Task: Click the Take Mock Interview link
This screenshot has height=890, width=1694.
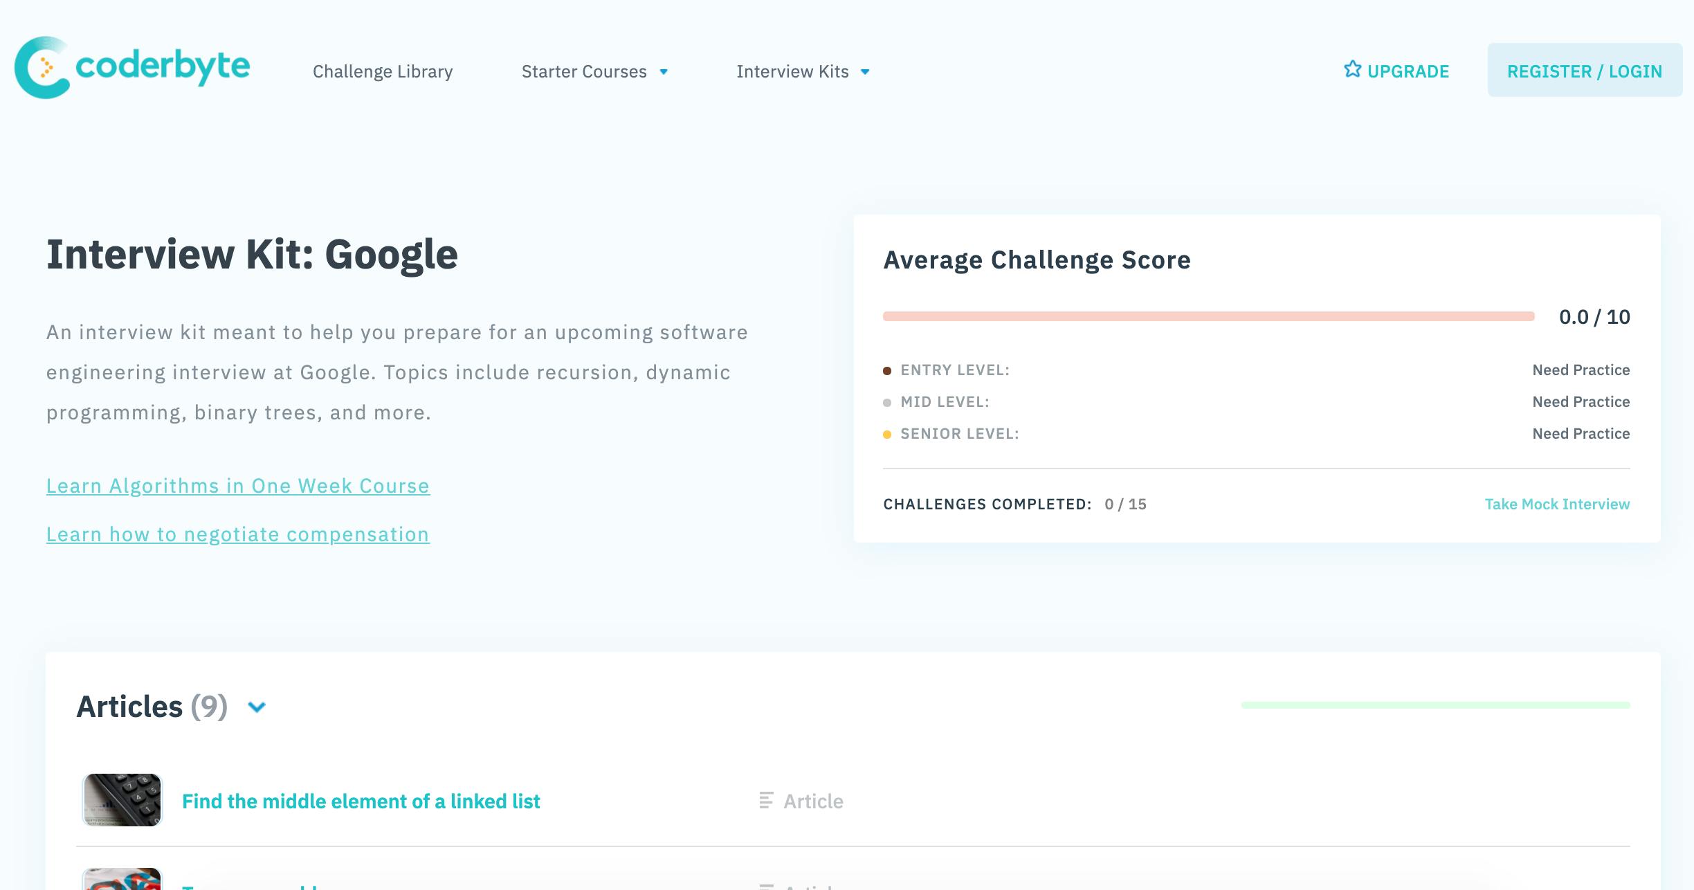Action: click(1557, 504)
